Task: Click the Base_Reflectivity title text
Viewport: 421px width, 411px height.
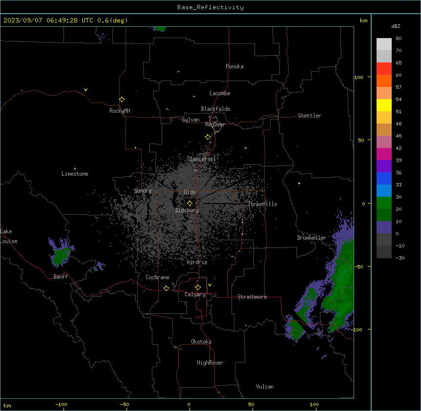Action: (x=210, y=7)
